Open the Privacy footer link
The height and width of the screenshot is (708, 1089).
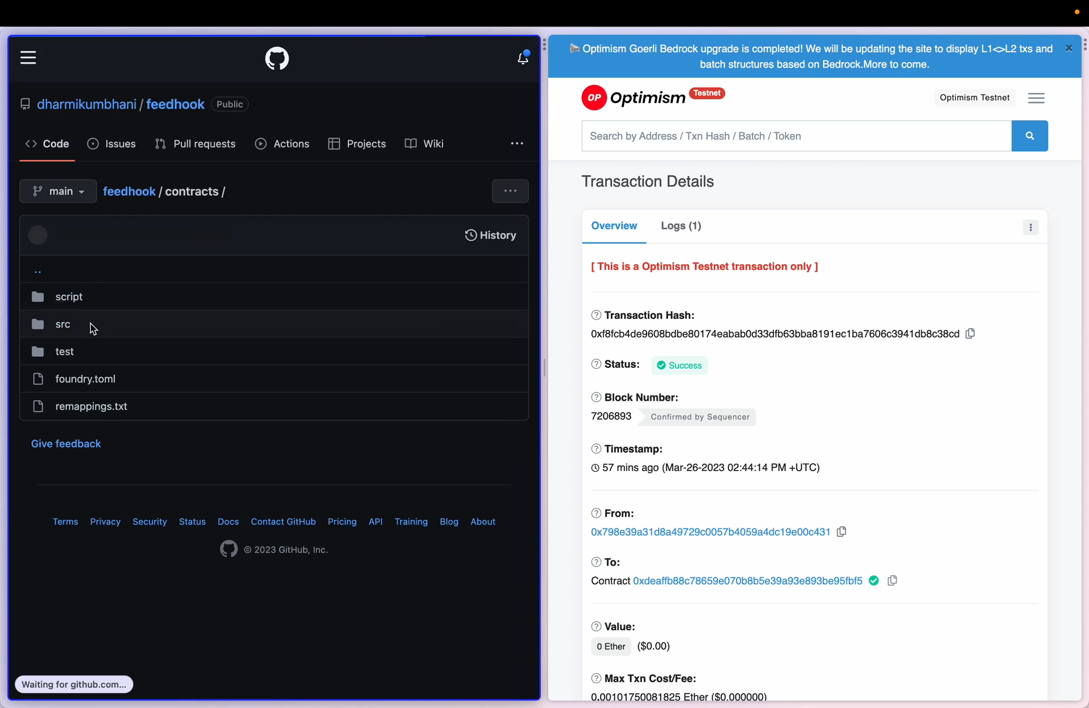coord(105,521)
